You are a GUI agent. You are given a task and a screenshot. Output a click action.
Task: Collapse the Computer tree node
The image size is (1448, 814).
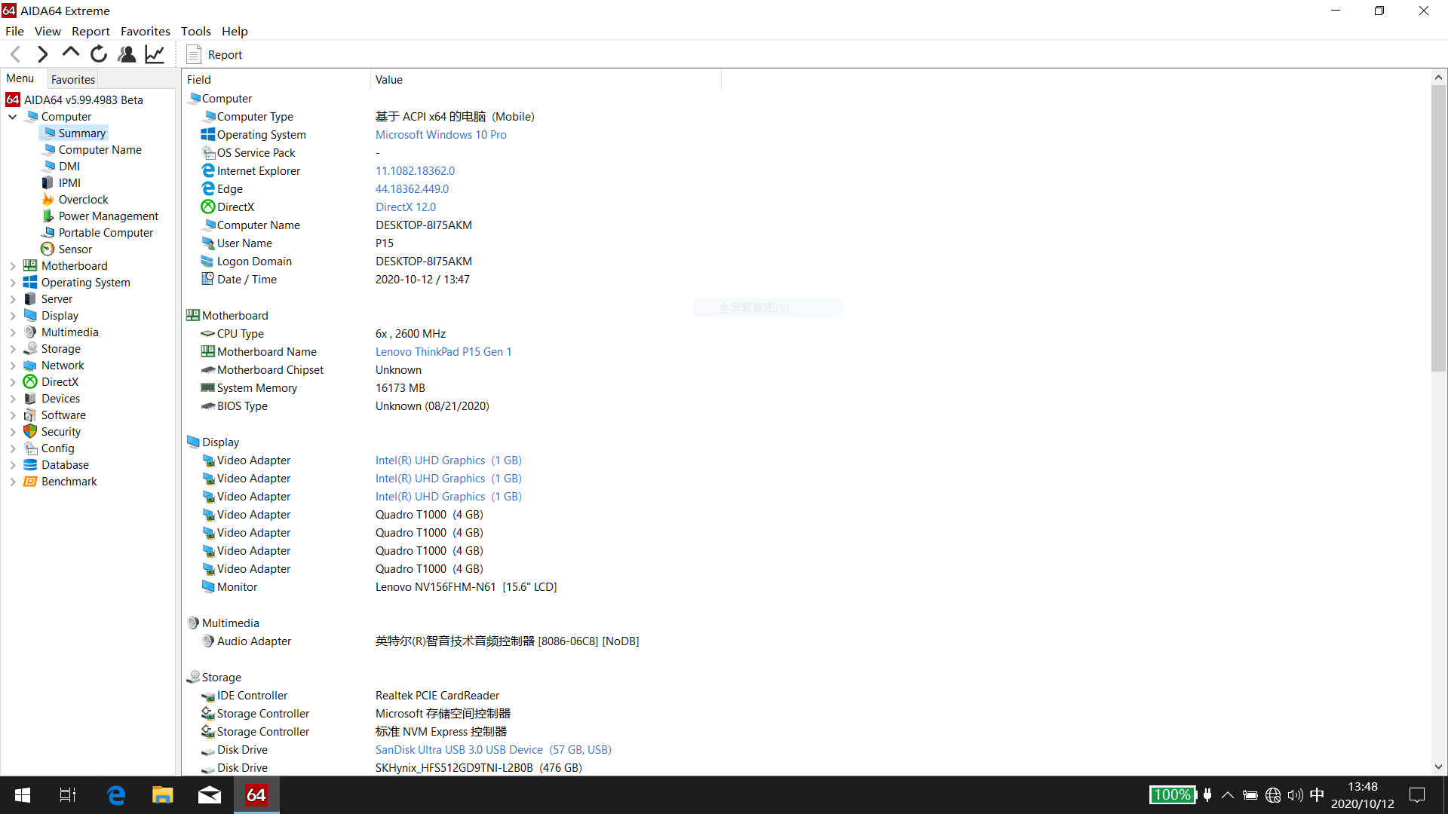(x=13, y=117)
